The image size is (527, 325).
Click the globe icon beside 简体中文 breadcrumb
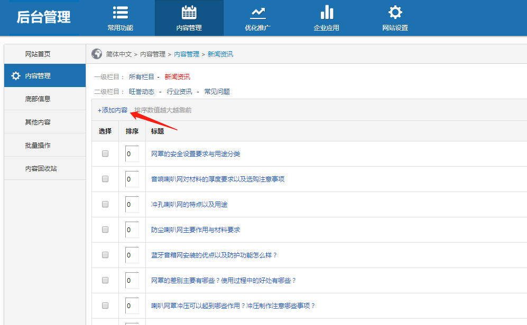96,54
